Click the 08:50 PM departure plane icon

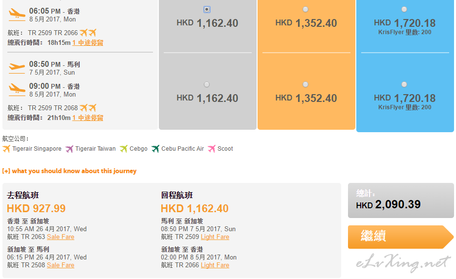[x=17, y=68]
